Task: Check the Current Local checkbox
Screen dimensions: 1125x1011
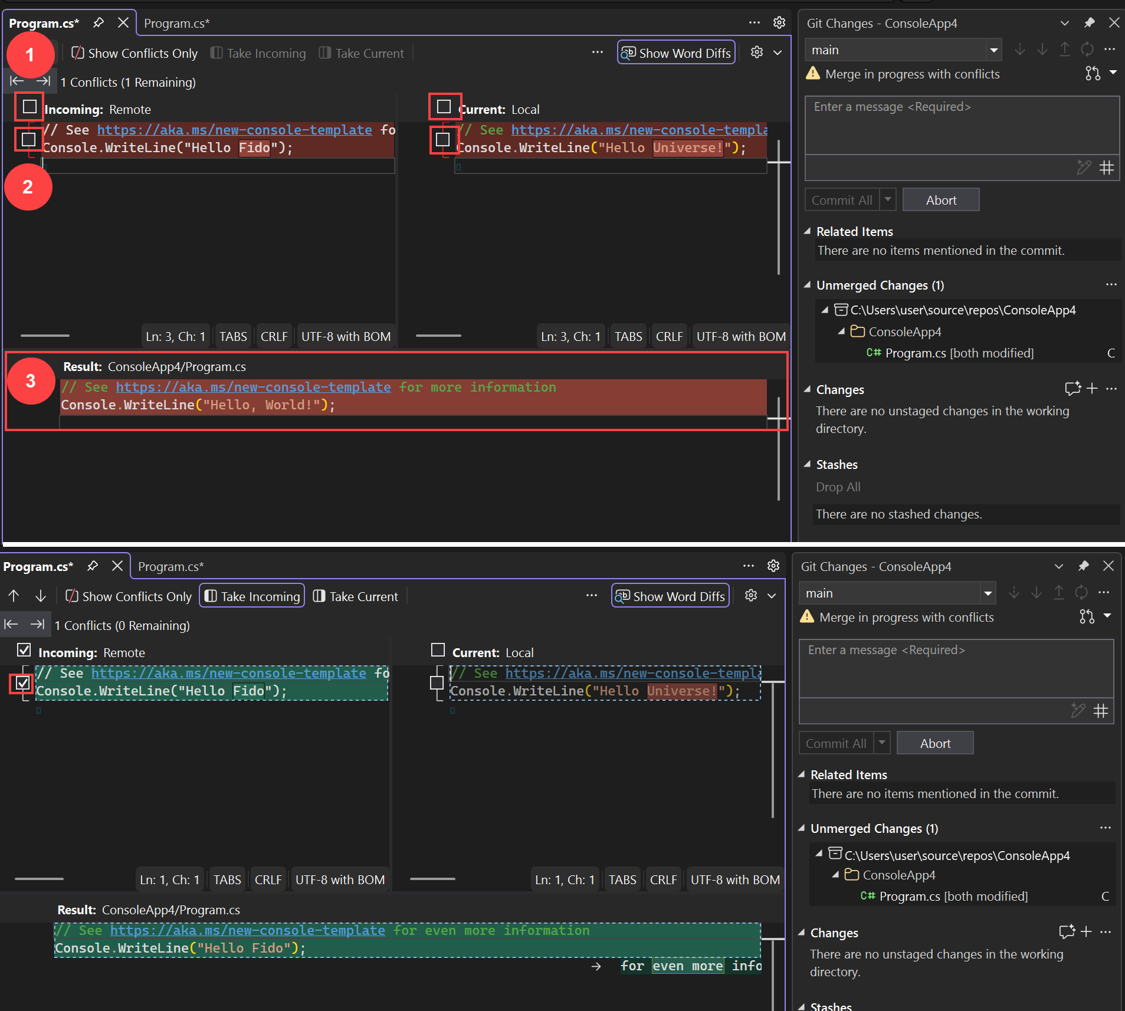Action: [x=444, y=107]
